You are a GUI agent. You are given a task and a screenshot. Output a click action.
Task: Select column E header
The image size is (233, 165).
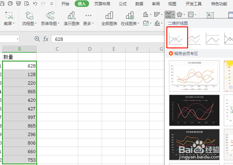pyautogui.click(x=114, y=49)
